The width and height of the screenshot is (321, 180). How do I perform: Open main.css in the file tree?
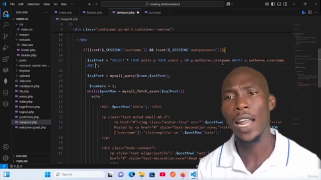(27, 29)
